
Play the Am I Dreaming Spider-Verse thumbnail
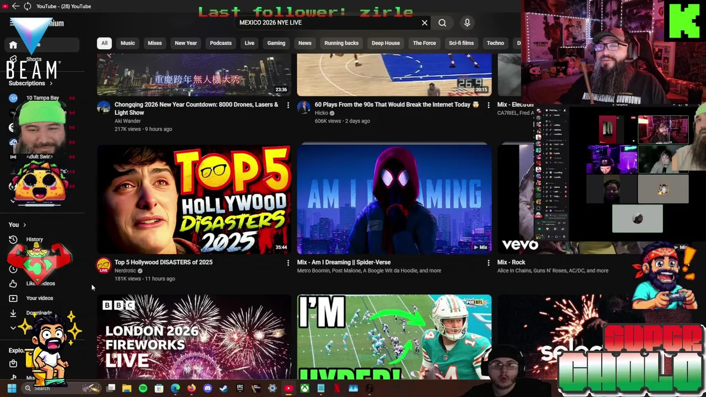click(394, 199)
